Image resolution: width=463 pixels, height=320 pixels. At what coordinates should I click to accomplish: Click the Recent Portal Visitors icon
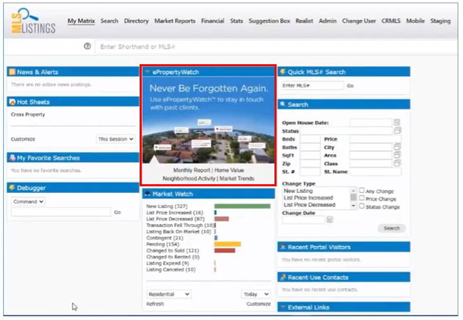pos(283,247)
